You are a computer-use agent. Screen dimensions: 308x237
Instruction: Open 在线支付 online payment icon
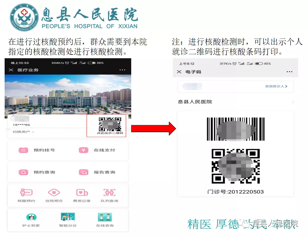pos(83,150)
